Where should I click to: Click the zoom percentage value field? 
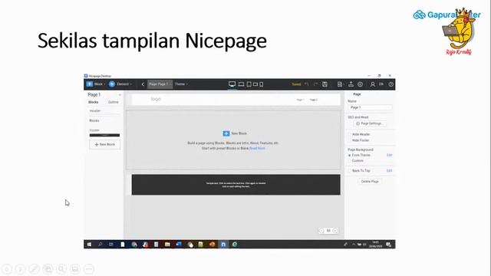tap(328, 231)
